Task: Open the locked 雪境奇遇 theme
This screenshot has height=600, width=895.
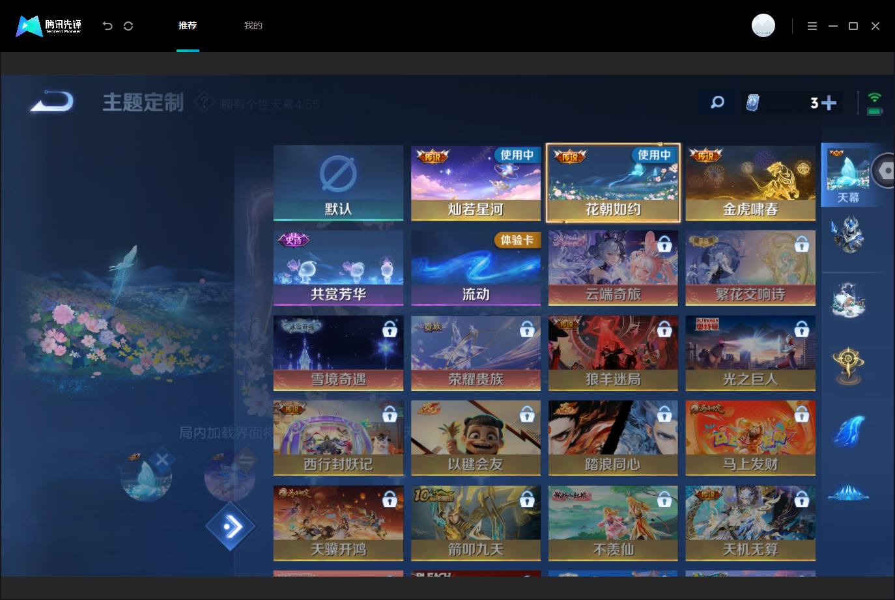Action: pyautogui.click(x=339, y=353)
